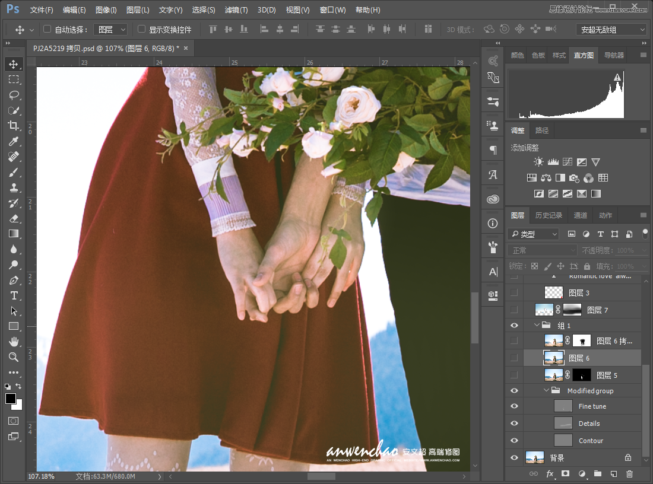Hide the 组 1 group
This screenshot has width=653, height=484.
(514, 326)
